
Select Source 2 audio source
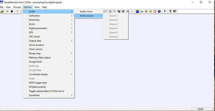click(116, 20)
